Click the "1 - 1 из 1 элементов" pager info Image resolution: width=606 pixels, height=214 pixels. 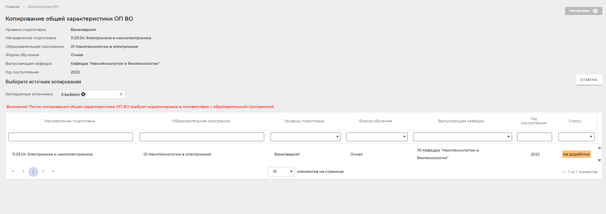580,172
